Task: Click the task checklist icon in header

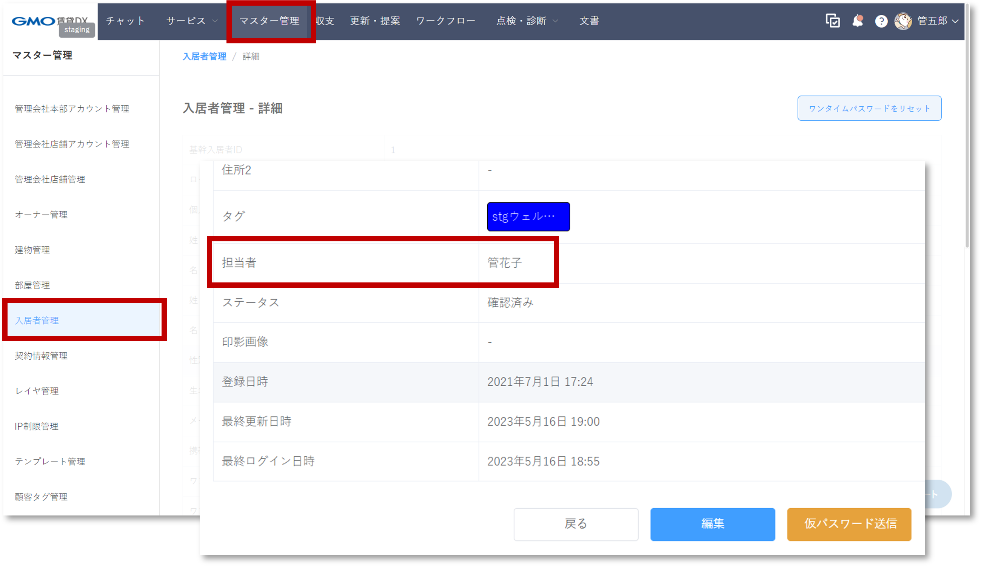Action: point(832,21)
